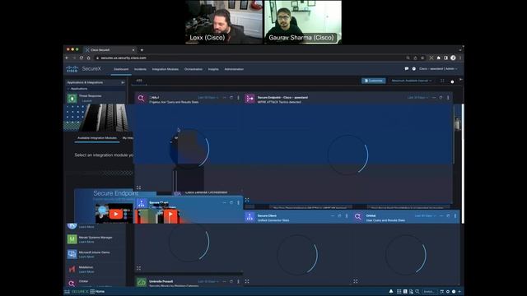Collapse the Applications section

click(68, 89)
